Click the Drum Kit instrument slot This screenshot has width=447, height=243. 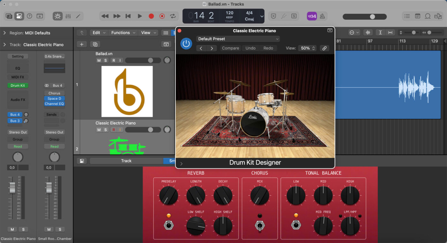18,85
